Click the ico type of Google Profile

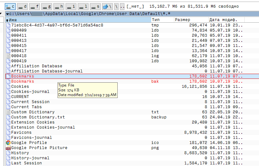click(155, 143)
